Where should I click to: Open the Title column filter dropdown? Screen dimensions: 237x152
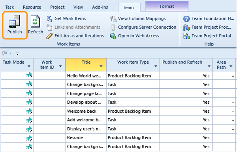101,66
